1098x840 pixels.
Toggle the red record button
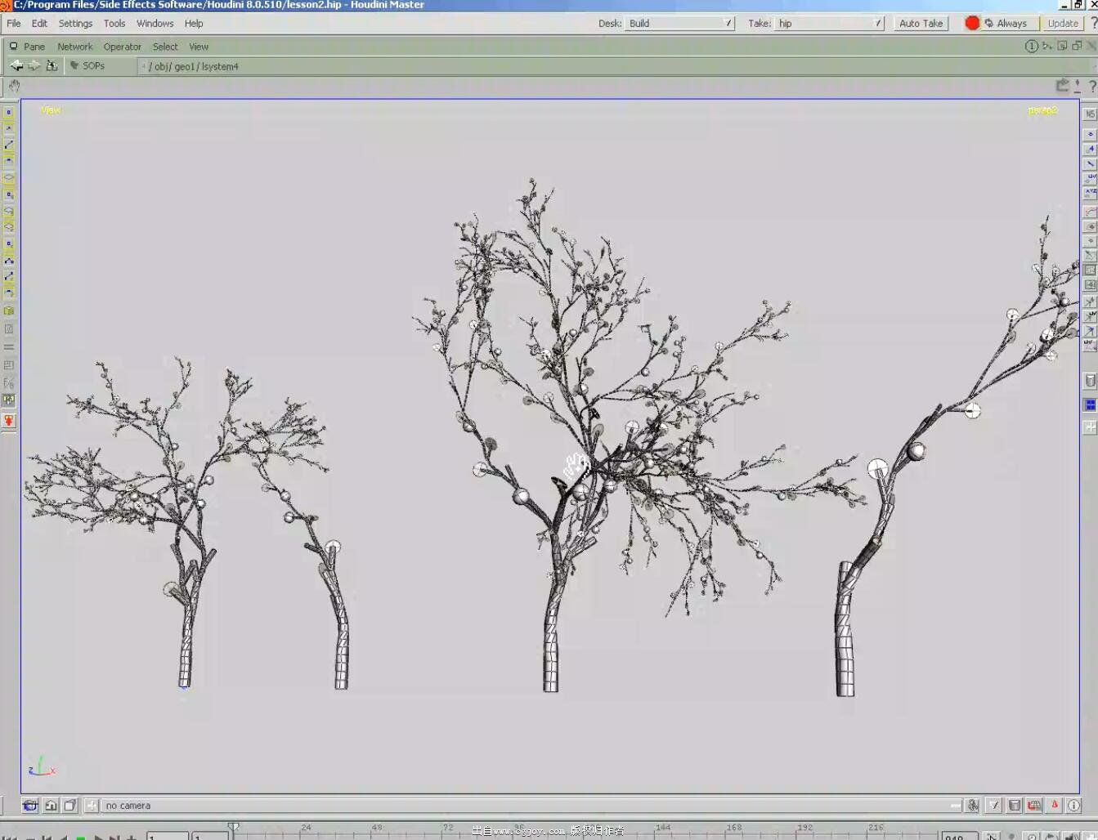[x=972, y=23]
